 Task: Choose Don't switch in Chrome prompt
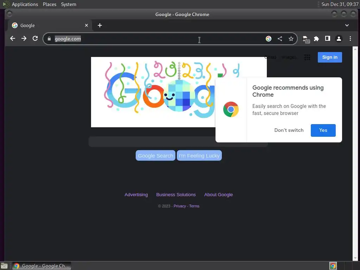click(x=289, y=130)
